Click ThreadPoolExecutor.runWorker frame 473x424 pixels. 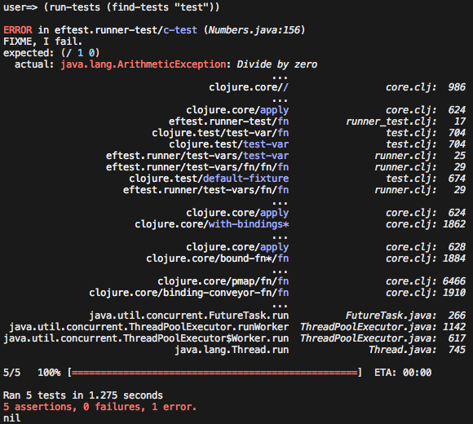(x=149, y=328)
